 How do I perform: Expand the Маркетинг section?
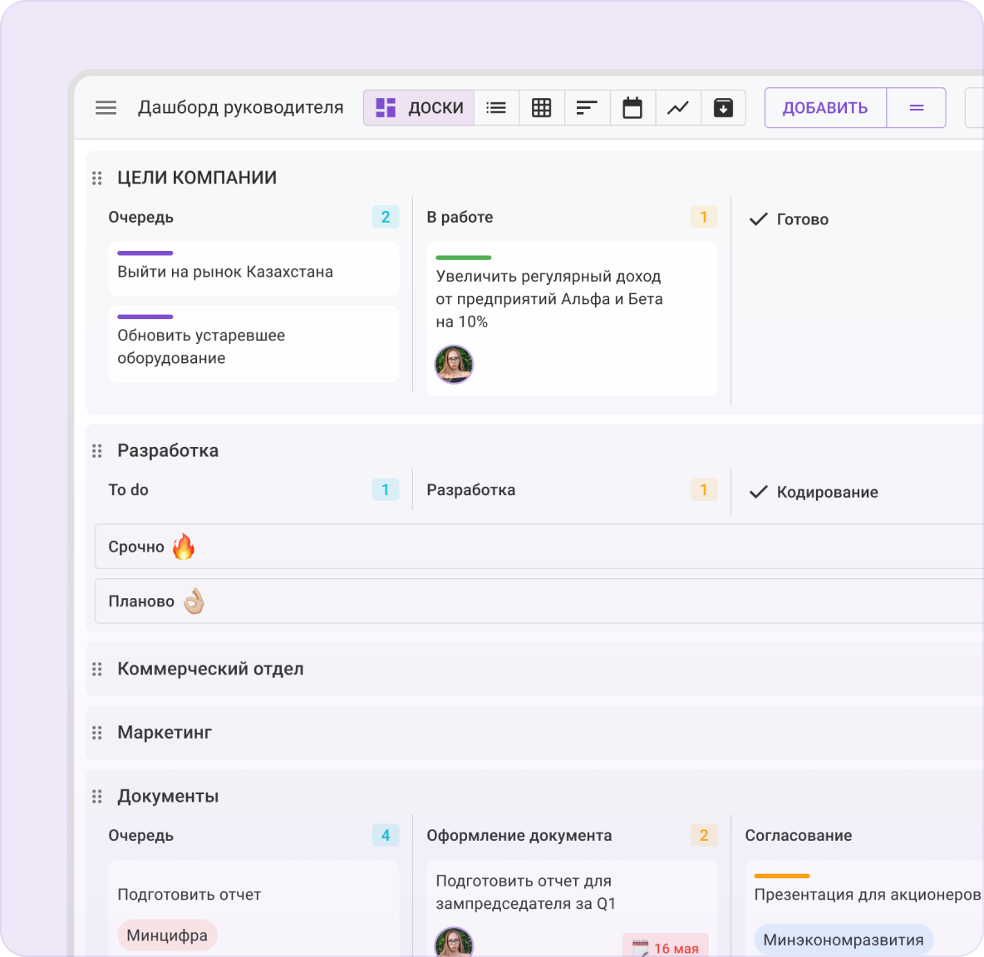coord(165,733)
